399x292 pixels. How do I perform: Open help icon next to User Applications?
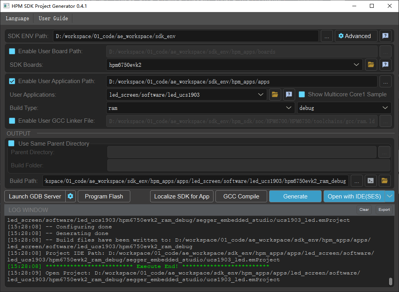[x=289, y=94]
